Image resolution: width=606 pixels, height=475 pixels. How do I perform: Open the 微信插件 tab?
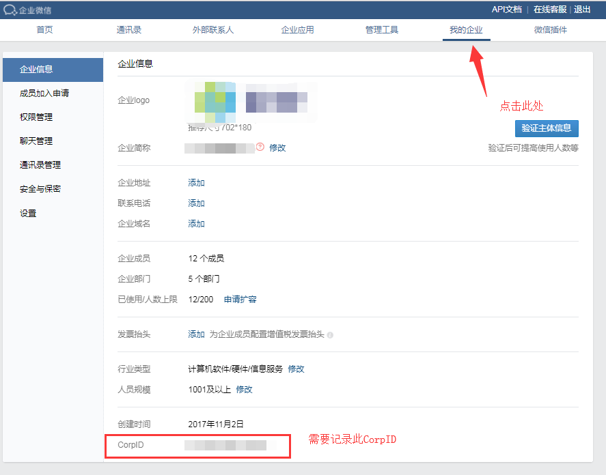(x=551, y=30)
